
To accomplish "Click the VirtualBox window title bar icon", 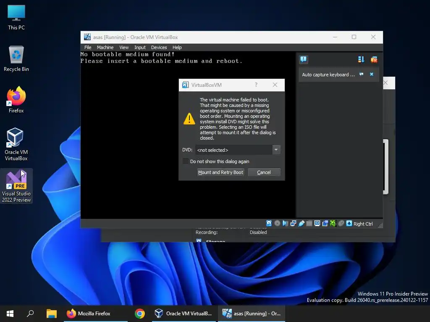I will coord(87,37).
